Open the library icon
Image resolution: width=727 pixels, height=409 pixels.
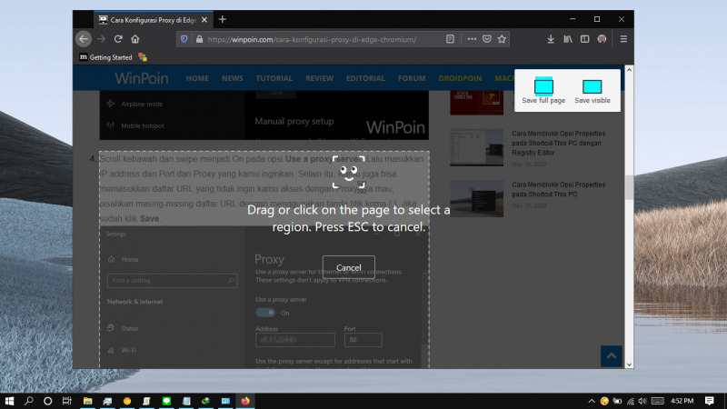(567, 39)
